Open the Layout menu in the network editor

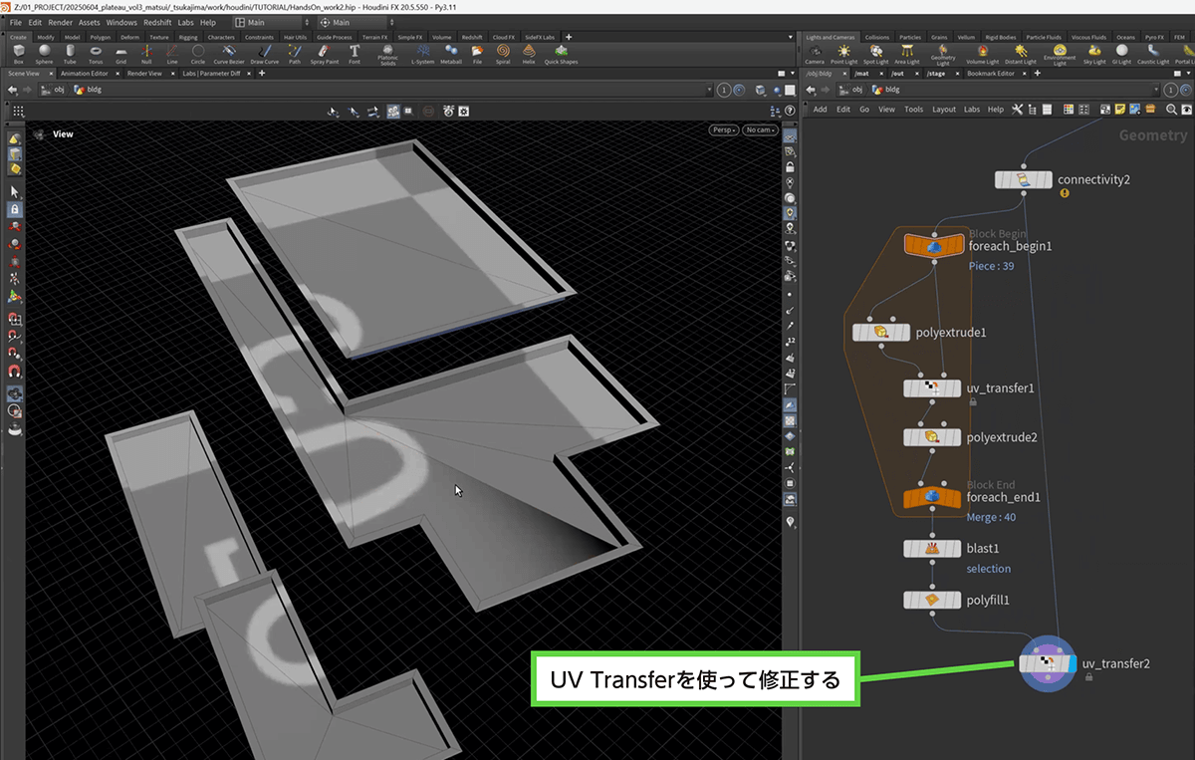[x=944, y=110]
